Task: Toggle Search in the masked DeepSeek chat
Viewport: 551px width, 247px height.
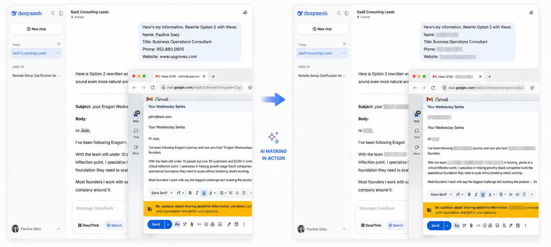Action: tap(396, 225)
